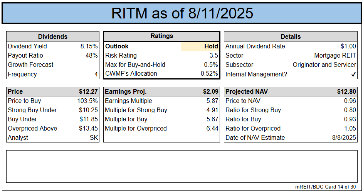Viewport: 363px width, 192px height.
Task: Select Multiple for Overpriced 6.44 value
Action: coord(212,128)
